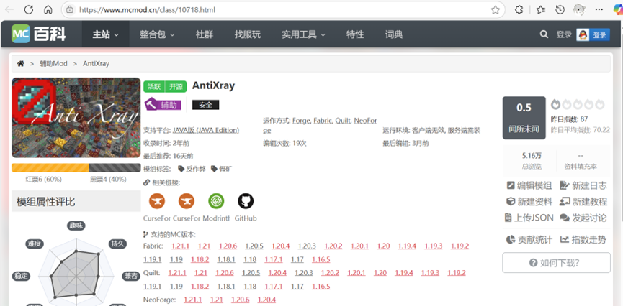The width and height of the screenshot is (623, 306).
Task: Open JAVA版 (JAVA Edition) platform link
Action: tap(206, 130)
